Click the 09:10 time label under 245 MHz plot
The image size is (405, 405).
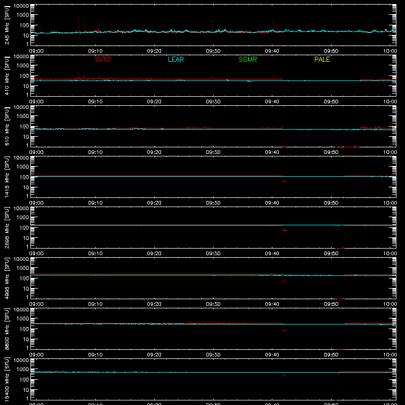coord(95,51)
